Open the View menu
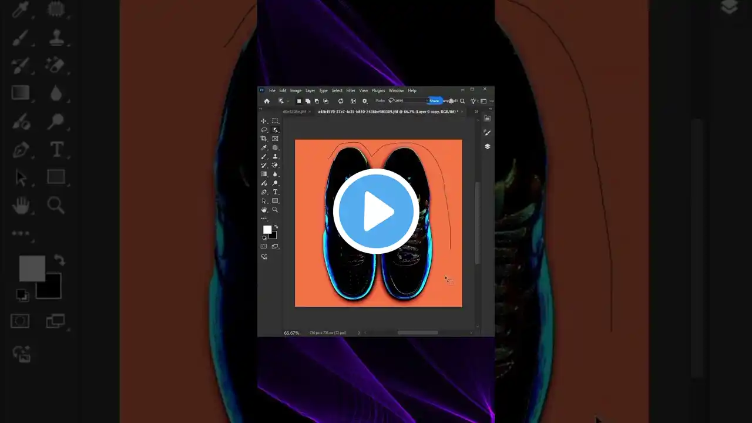 click(364, 90)
